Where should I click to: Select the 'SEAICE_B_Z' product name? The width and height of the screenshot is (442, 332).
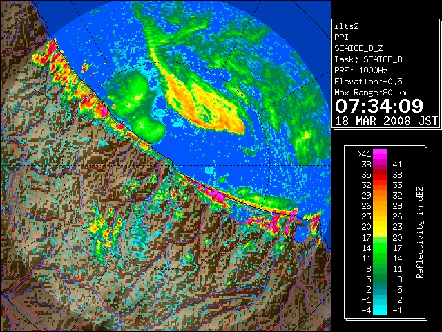pyautogui.click(x=358, y=48)
